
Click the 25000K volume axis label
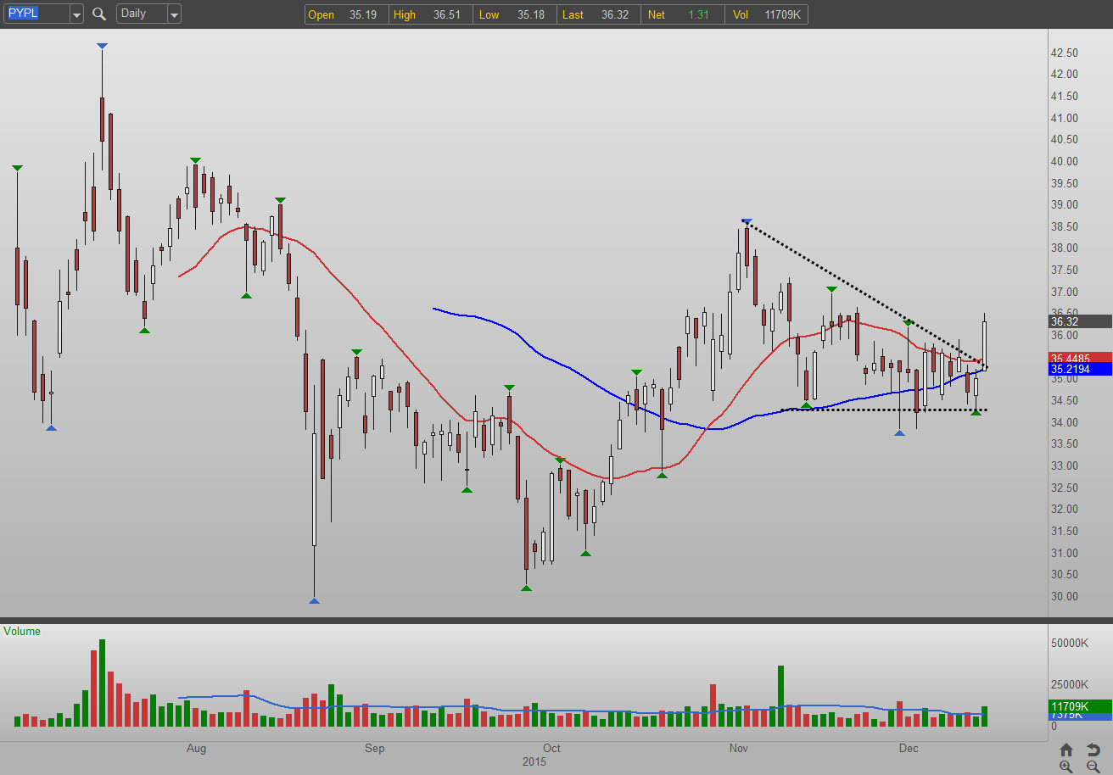(1070, 685)
